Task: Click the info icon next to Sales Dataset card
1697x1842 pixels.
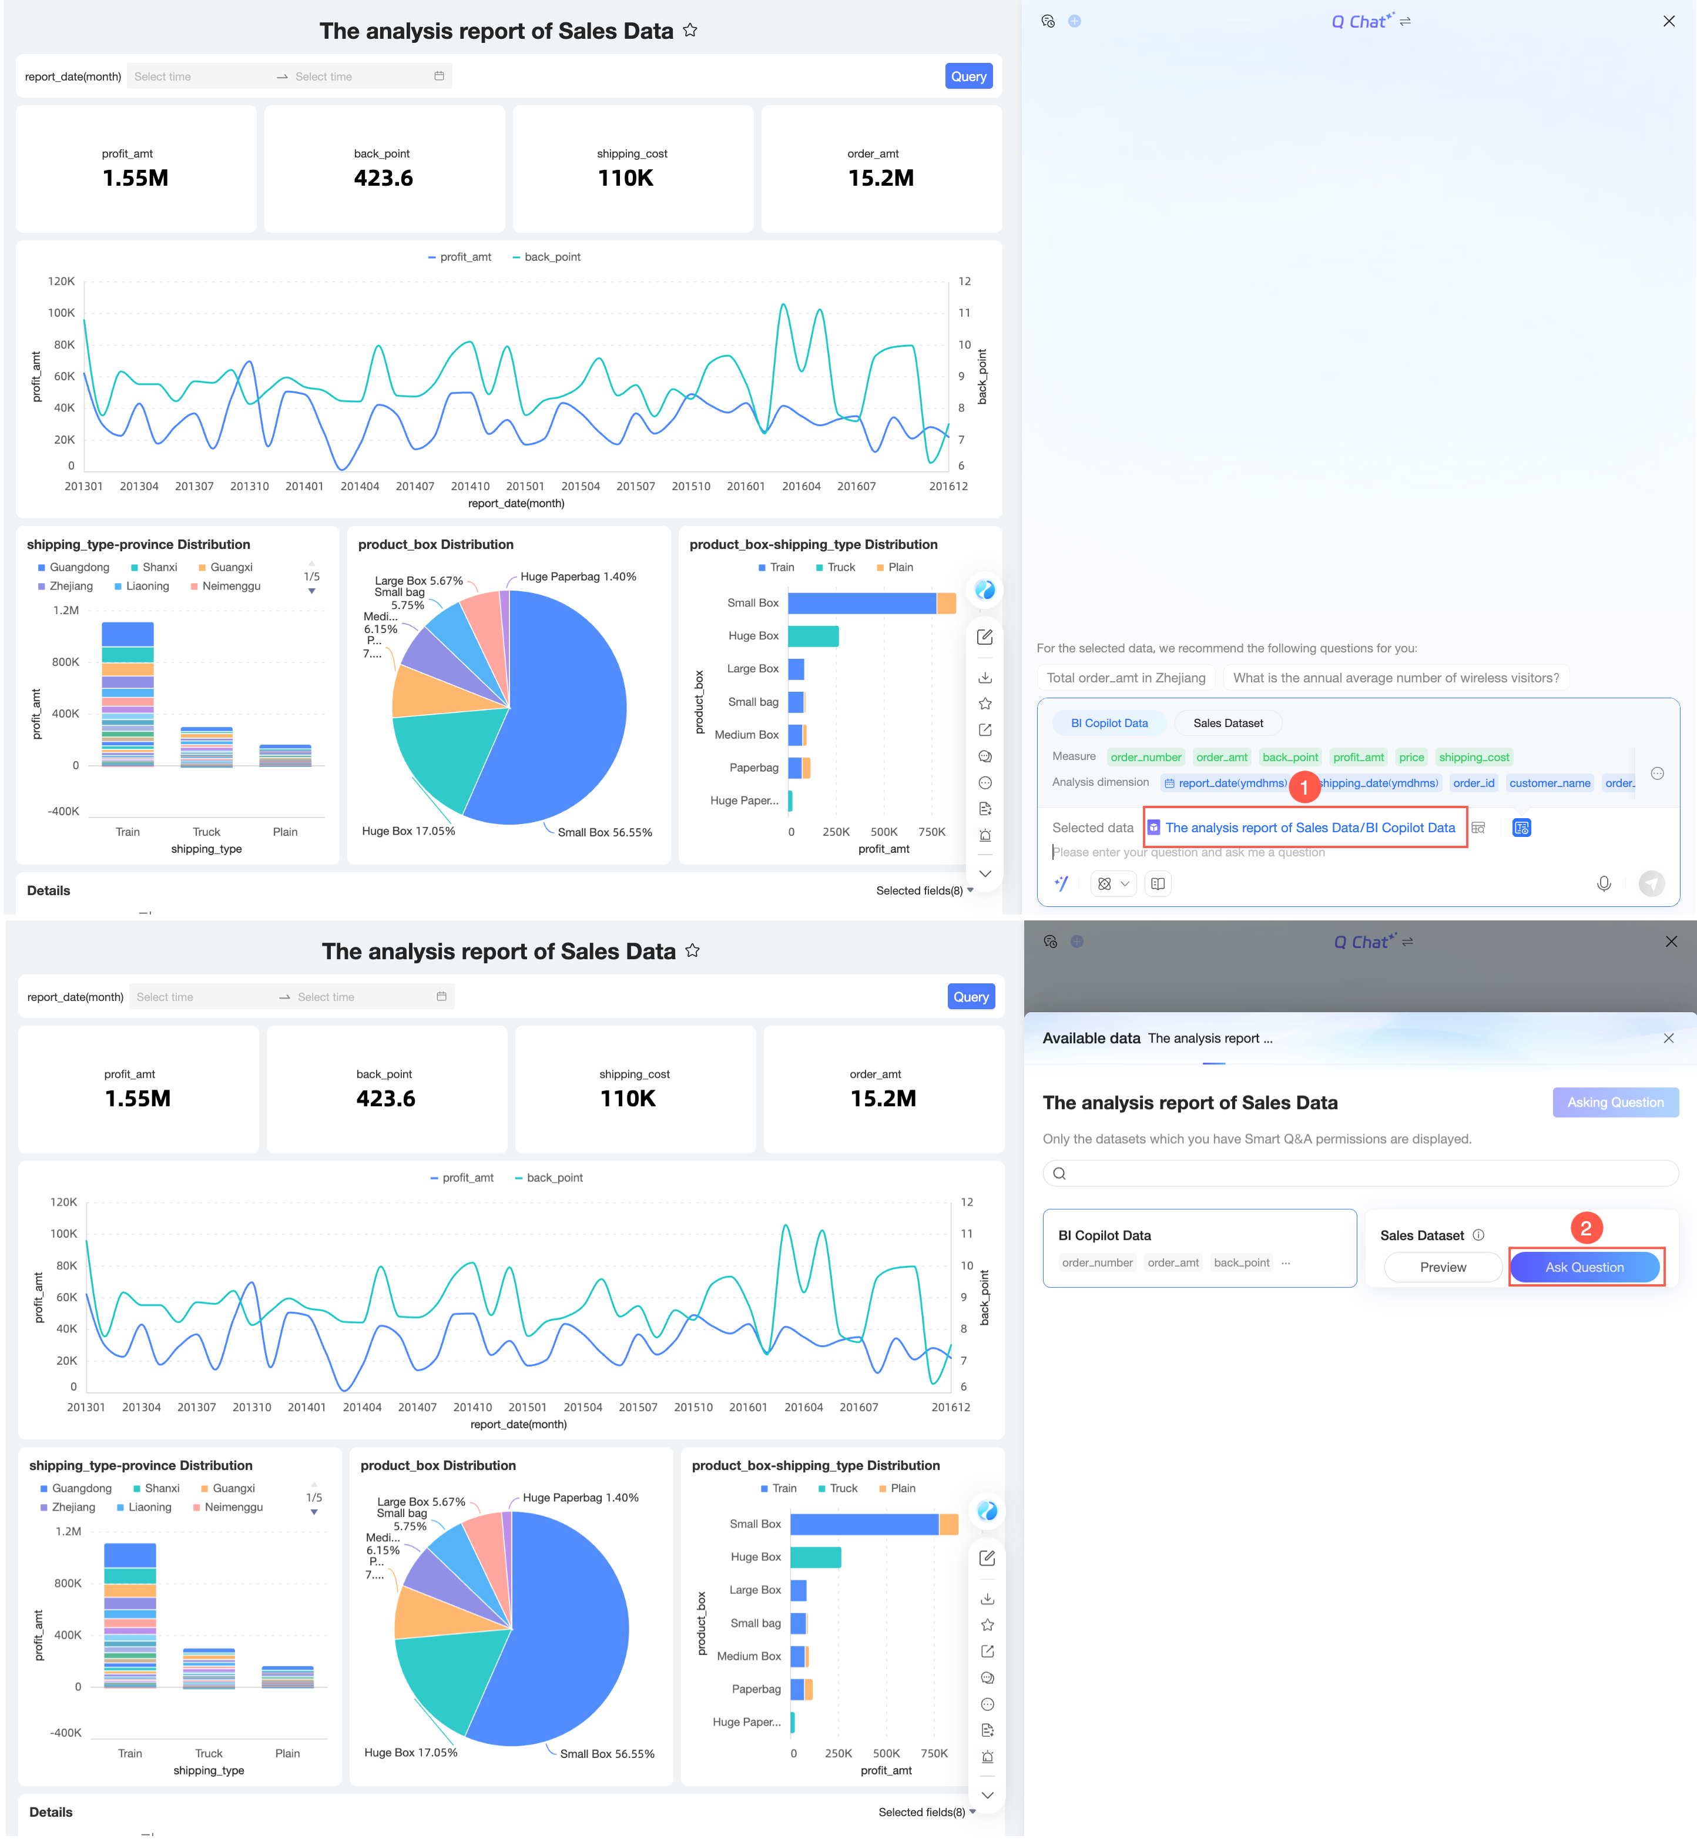Action: pos(1478,1235)
